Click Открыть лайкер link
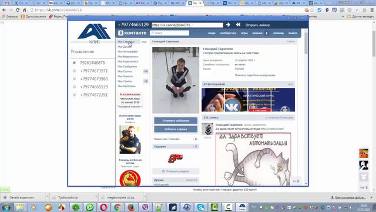 [x=257, y=25]
